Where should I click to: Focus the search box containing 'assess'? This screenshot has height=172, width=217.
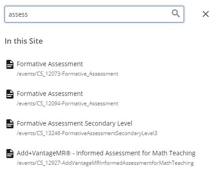94,14
